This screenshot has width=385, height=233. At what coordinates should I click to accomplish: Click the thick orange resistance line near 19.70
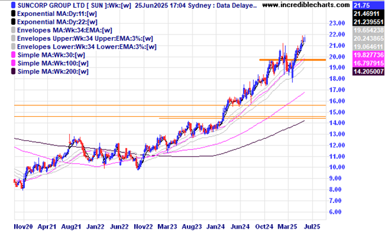[x=293, y=60]
